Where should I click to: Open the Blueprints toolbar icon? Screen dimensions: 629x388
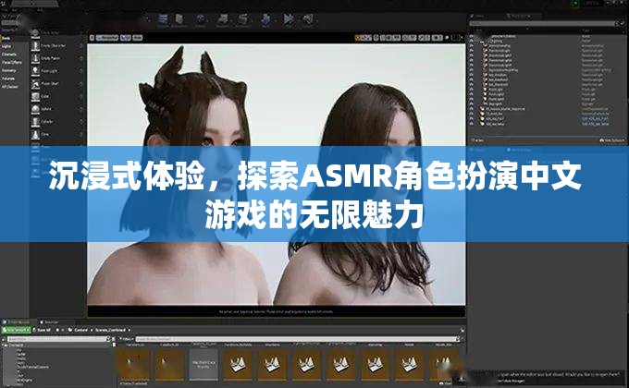pos(223,20)
